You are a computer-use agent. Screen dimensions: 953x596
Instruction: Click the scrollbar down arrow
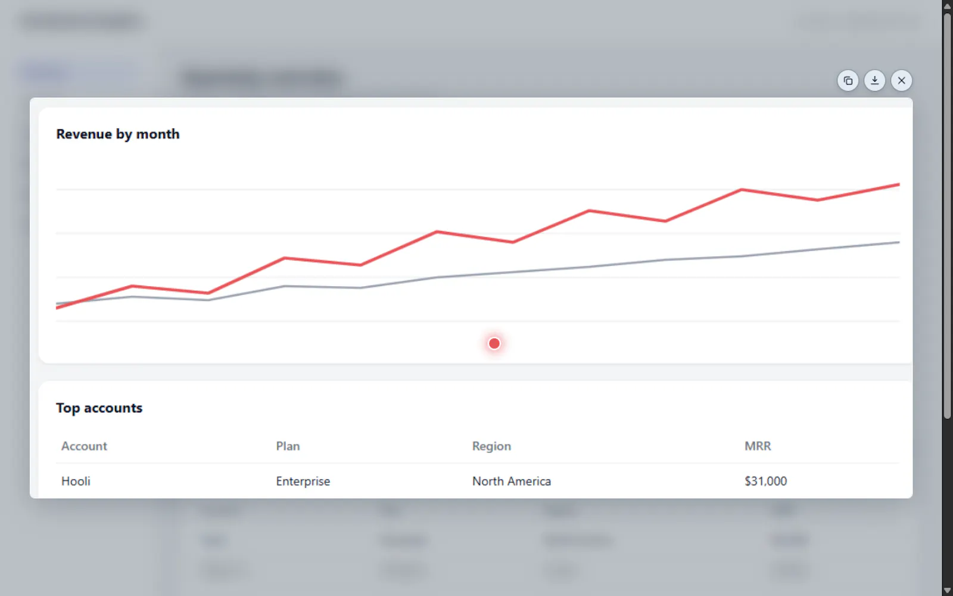[948, 591]
